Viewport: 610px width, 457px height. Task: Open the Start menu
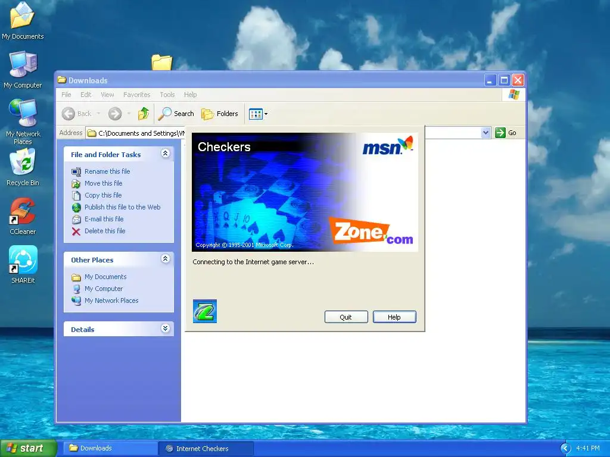click(29, 448)
